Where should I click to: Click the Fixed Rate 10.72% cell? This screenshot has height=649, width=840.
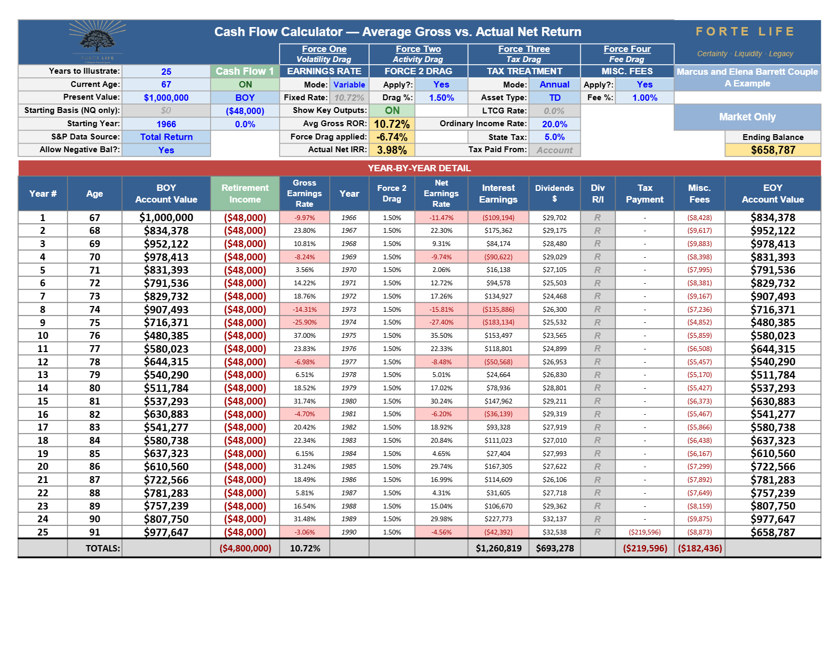click(349, 98)
